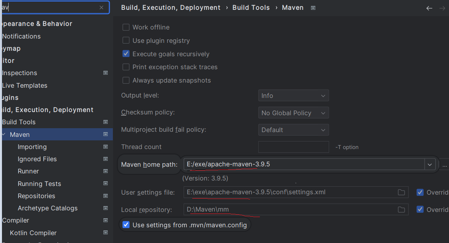
Task: Click project icon on Repositories row
Action: (x=105, y=196)
